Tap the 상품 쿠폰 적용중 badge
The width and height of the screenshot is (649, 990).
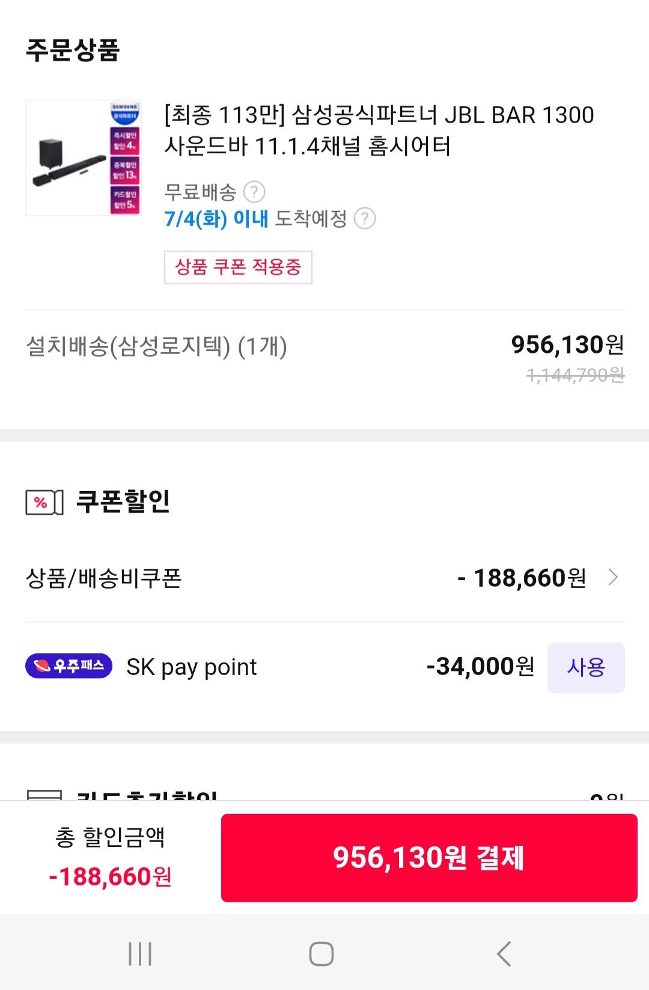[238, 267]
